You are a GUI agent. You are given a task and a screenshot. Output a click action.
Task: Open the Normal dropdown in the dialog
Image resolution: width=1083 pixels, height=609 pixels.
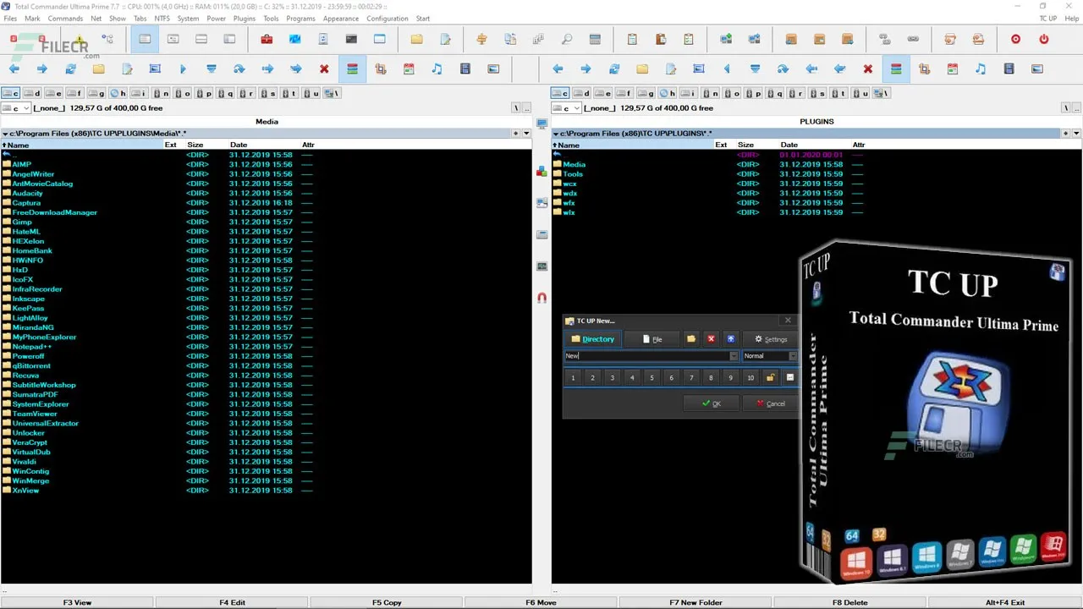point(769,356)
